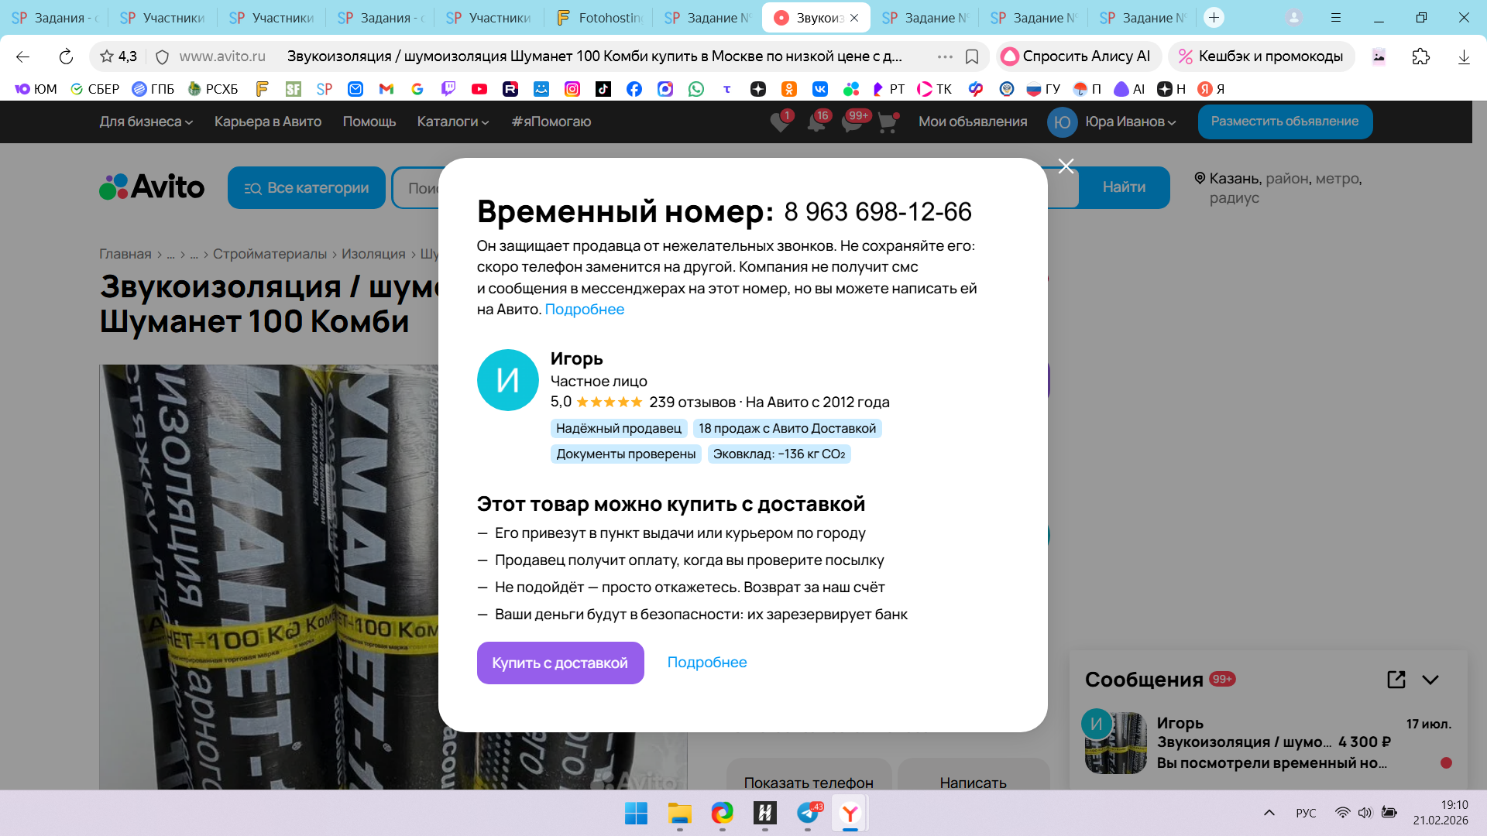Image resolution: width=1487 pixels, height=836 pixels.
Task: Bookmark this page in address bar
Action: (972, 57)
